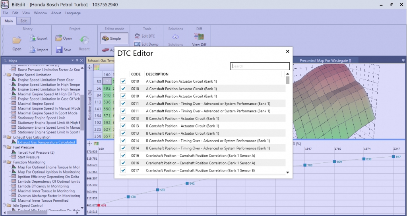407x216 pixels.
Task: Click the move arrows icon above the table
Action: click(x=89, y=67)
